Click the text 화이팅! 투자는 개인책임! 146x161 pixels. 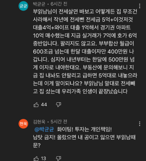point(84,129)
